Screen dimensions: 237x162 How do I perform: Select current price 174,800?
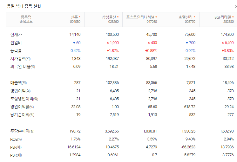[227, 35]
